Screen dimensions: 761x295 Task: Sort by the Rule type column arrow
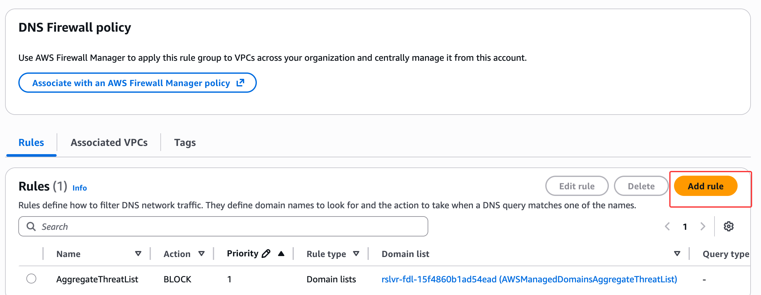tap(356, 254)
